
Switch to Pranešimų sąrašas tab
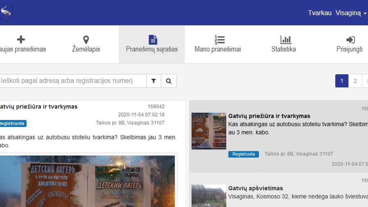(x=152, y=45)
